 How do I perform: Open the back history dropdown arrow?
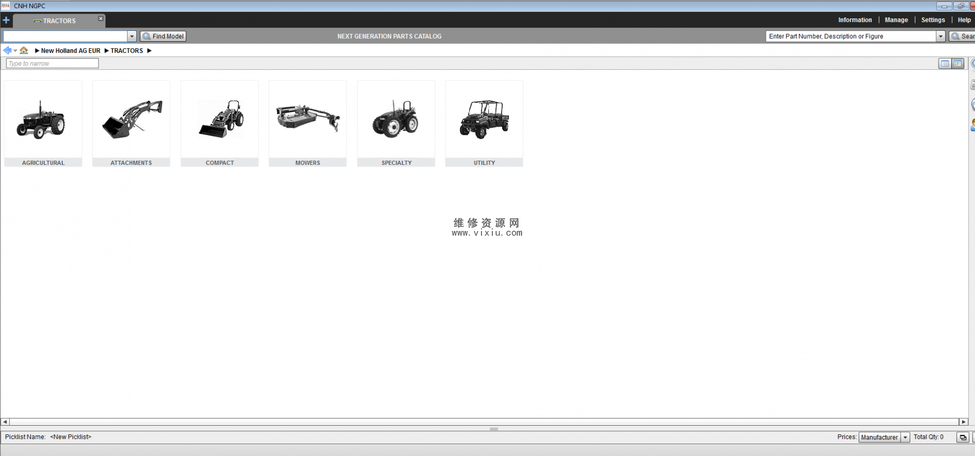click(x=15, y=51)
